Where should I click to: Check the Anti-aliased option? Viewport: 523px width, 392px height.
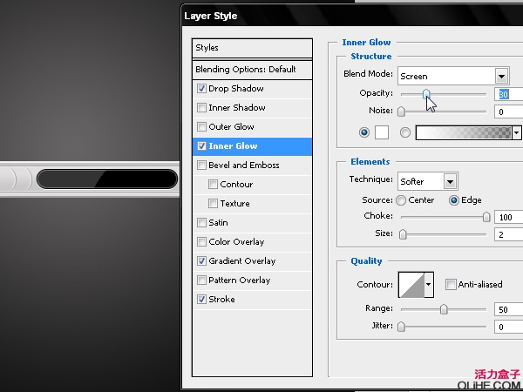pyautogui.click(x=451, y=285)
